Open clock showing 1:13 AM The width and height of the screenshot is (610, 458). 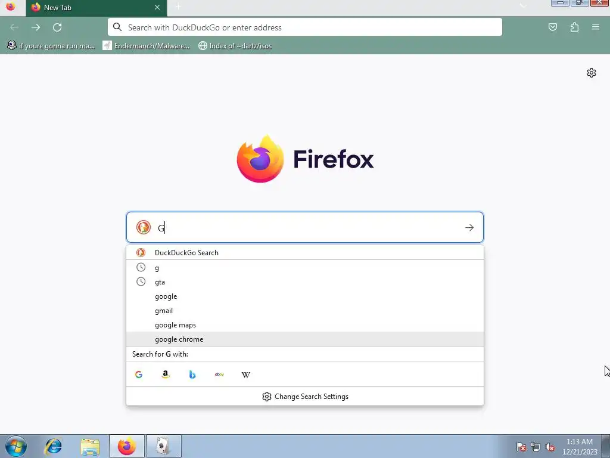coord(580,447)
